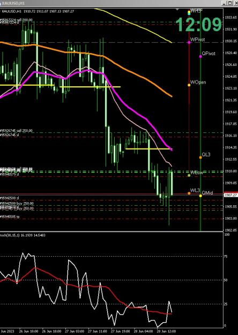The image size is (238, 335).
Task: Click stochastic scale value 25
Action: click(226, 304)
